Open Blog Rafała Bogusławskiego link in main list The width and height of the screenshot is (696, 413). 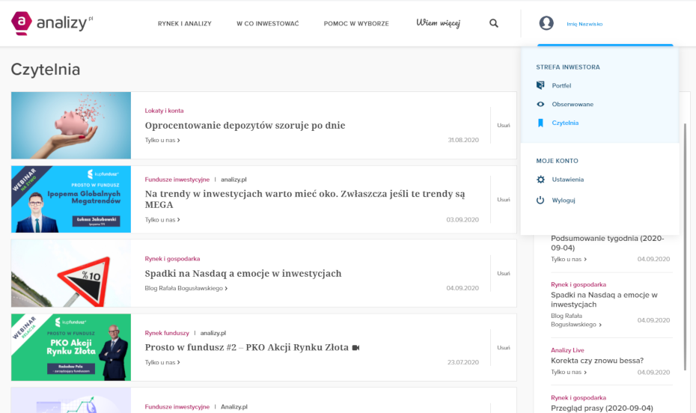[186, 288]
